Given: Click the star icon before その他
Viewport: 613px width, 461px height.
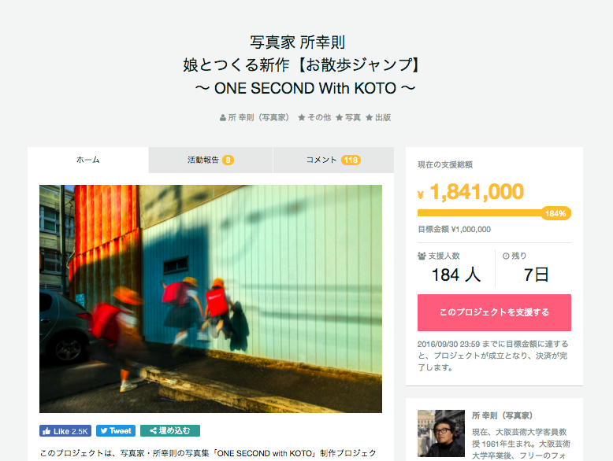Looking at the screenshot, I should pyautogui.click(x=302, y=117).
